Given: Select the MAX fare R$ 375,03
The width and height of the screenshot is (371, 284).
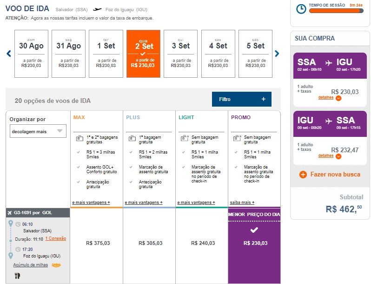Looking at the screenshot, I should [98, 243].
